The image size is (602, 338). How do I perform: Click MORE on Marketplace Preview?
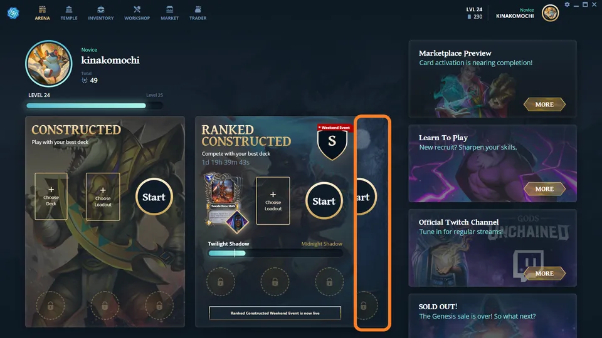click(544, 105)
